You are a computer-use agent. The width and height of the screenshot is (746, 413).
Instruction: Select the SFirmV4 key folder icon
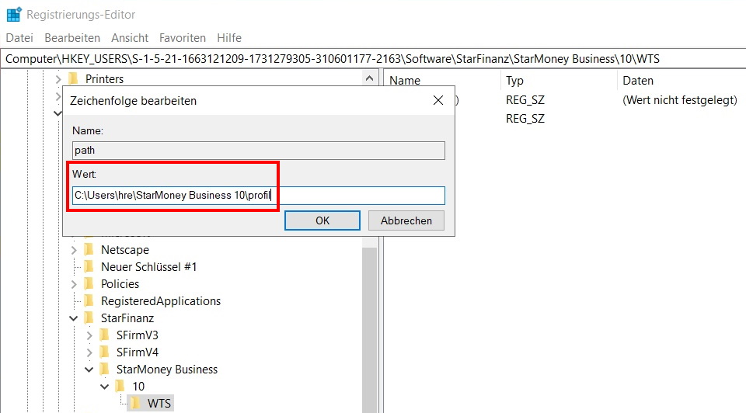coord(105,352)
